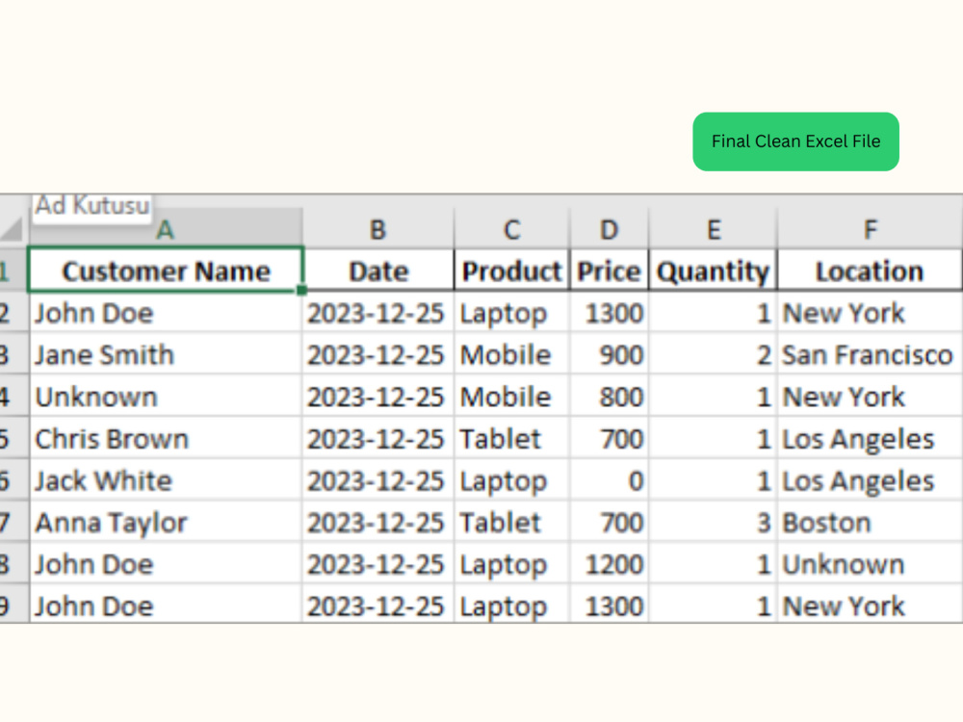Click the Final Clean Excel File button
The height and width of the screenshot is (722, 963).
click(x=795, y=142)
